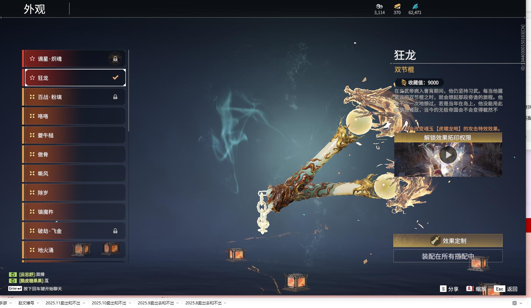Viewport: 531px width, 308px height.
Task: Click the lock icon on 摘星·炽魂
Action: (x=115, y=59)
